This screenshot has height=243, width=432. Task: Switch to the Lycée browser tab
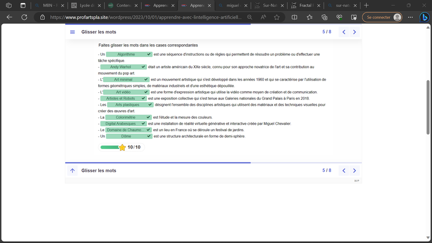[85, 5]
